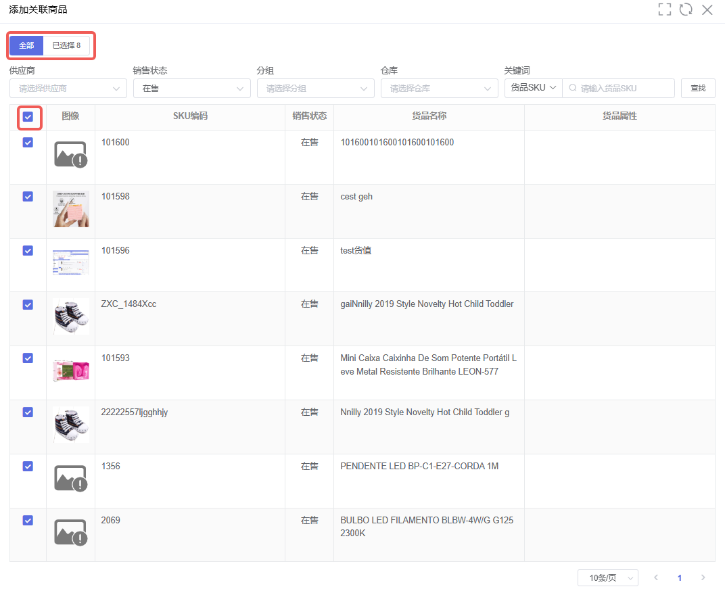The image size is (725, 593).
Task: Uncheck the row for SKU 1356
Action: point(28,467)
